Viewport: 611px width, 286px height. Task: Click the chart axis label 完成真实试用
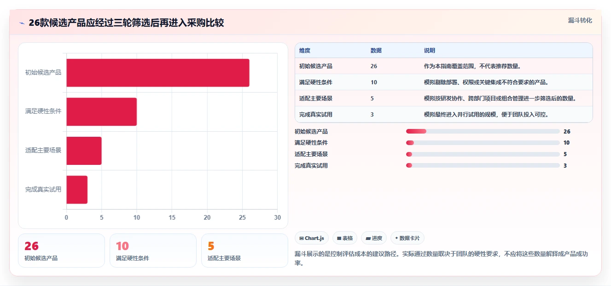click(x=43, y=189)
